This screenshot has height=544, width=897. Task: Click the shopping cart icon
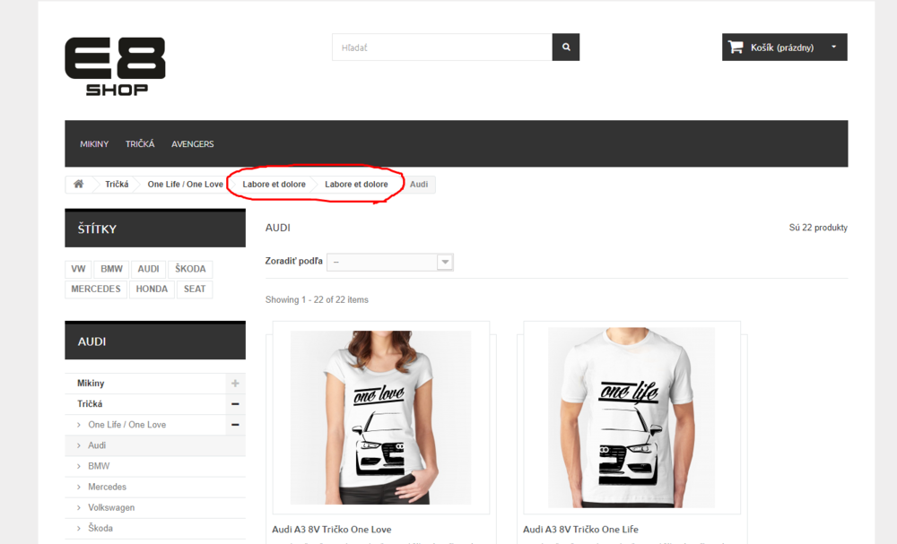(x=736, y=47)
